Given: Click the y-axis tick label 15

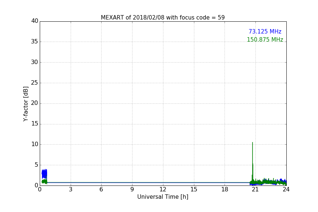Looking at the screenshot, I should pos(35,124).
